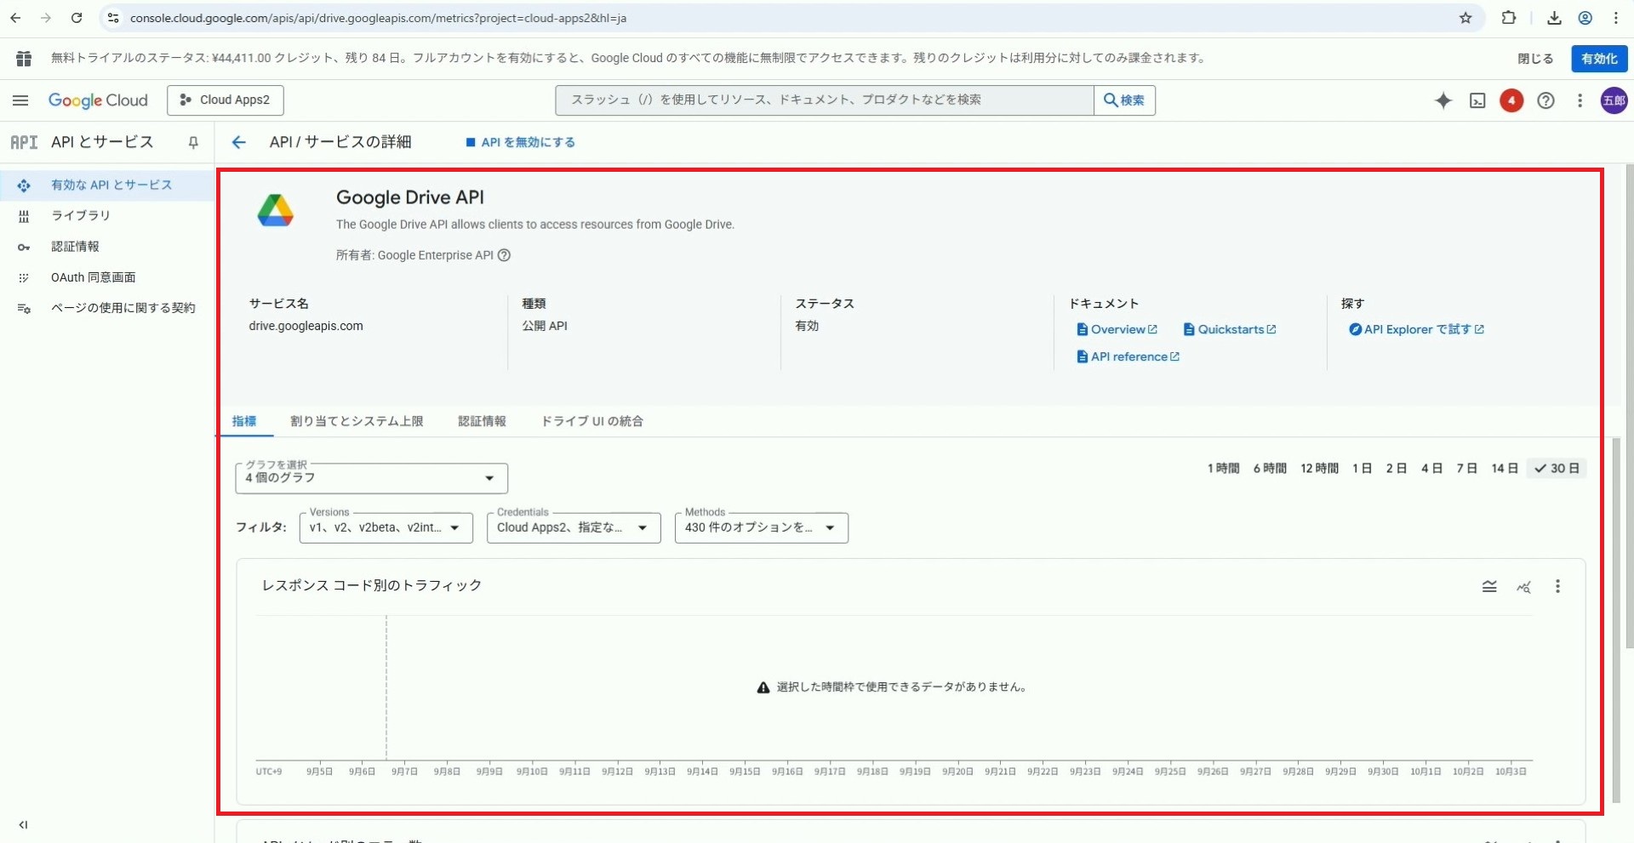Open the グラフを選択 dropdown
This screenshot has height=843, width=1634.
coord(371,478)
